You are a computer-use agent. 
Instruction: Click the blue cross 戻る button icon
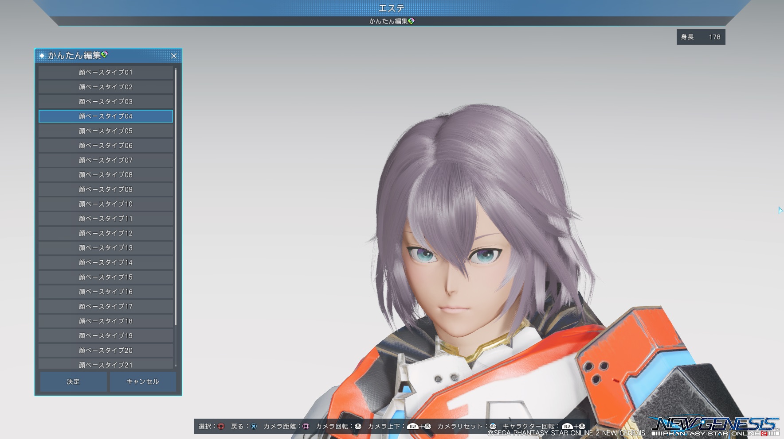point(254,426)
